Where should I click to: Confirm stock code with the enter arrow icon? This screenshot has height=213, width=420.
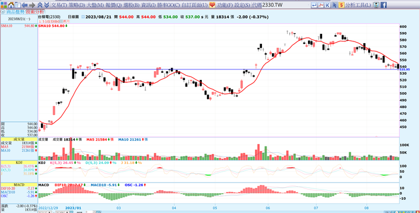[x=314, y=5]
